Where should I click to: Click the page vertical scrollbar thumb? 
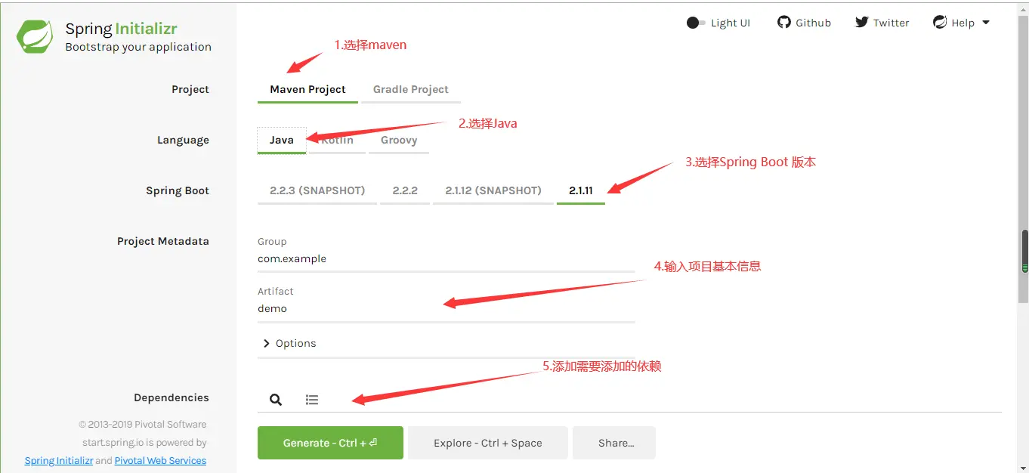[x=1024, y=249]
